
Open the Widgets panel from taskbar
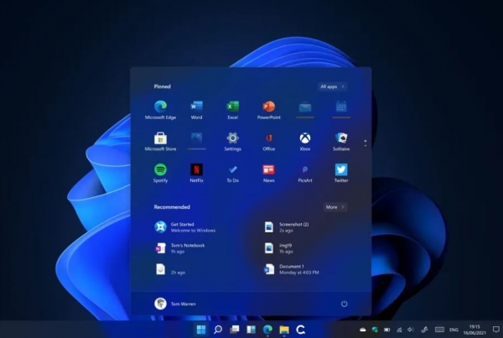tap(251, 330)
